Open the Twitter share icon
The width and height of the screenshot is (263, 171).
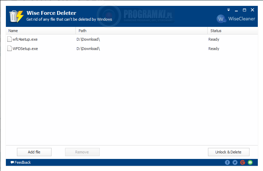tap(235, 162)
